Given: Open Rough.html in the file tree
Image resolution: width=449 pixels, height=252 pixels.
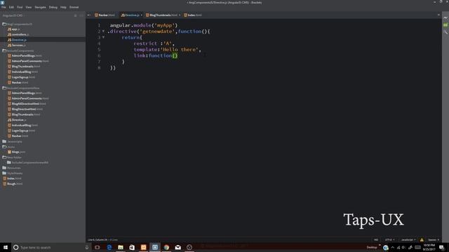Looking at the screenshot, I should pyautogui.click(x=13, y=183).
